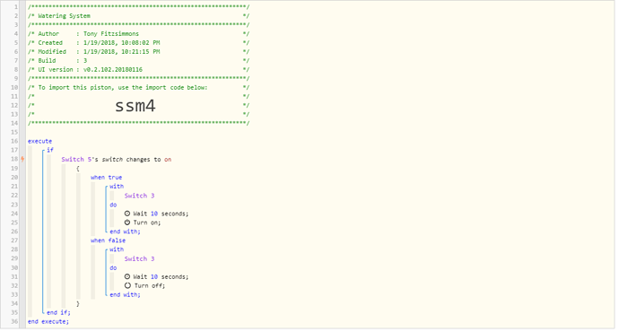619x332 pixels.
Task: Select Switch 3 under second with
Action: tap(139, 258)
